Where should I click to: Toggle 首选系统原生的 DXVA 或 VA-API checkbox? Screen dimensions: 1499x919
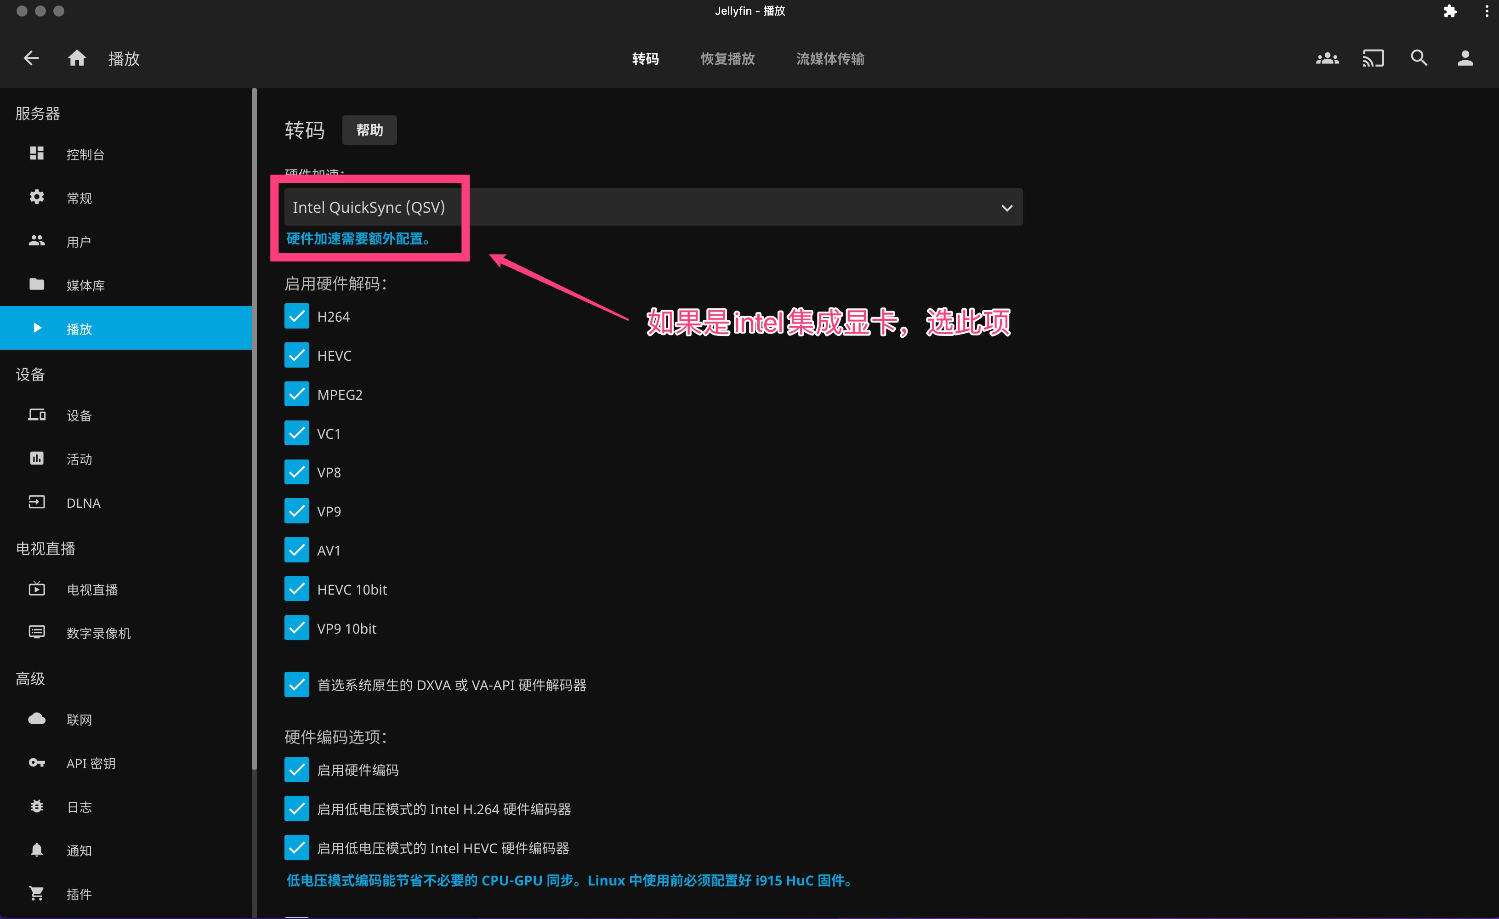coord(296,684)
